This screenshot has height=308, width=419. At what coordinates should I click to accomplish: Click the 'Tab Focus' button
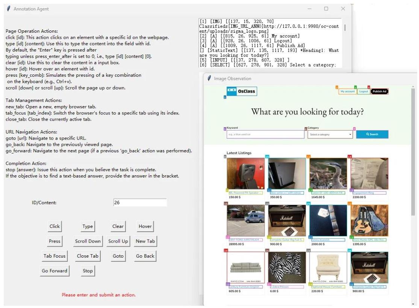click(54, 256)
